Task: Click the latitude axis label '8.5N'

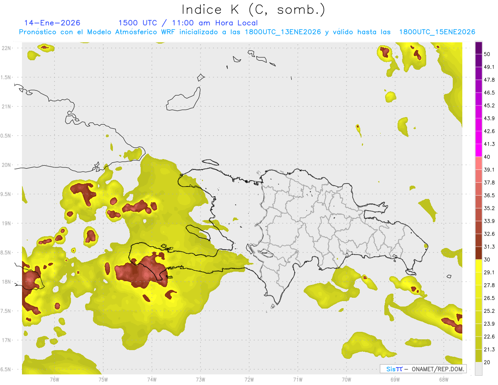Action: (x=6, y=253)
